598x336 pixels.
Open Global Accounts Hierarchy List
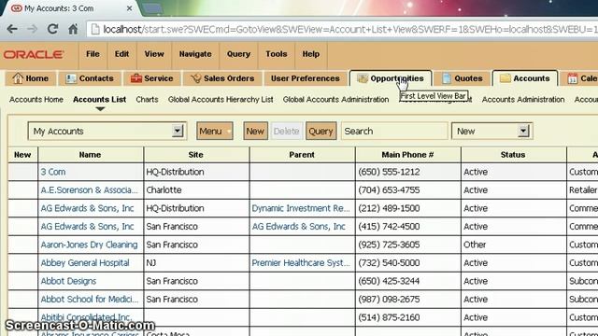tap(221, 100)
